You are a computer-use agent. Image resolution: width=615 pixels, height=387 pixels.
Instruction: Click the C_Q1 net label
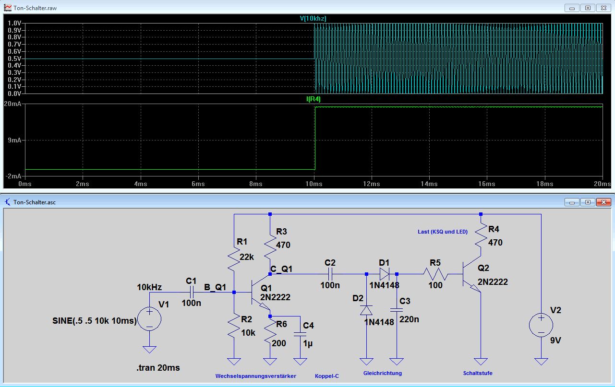pyautogui.click(x=281, y=269)
